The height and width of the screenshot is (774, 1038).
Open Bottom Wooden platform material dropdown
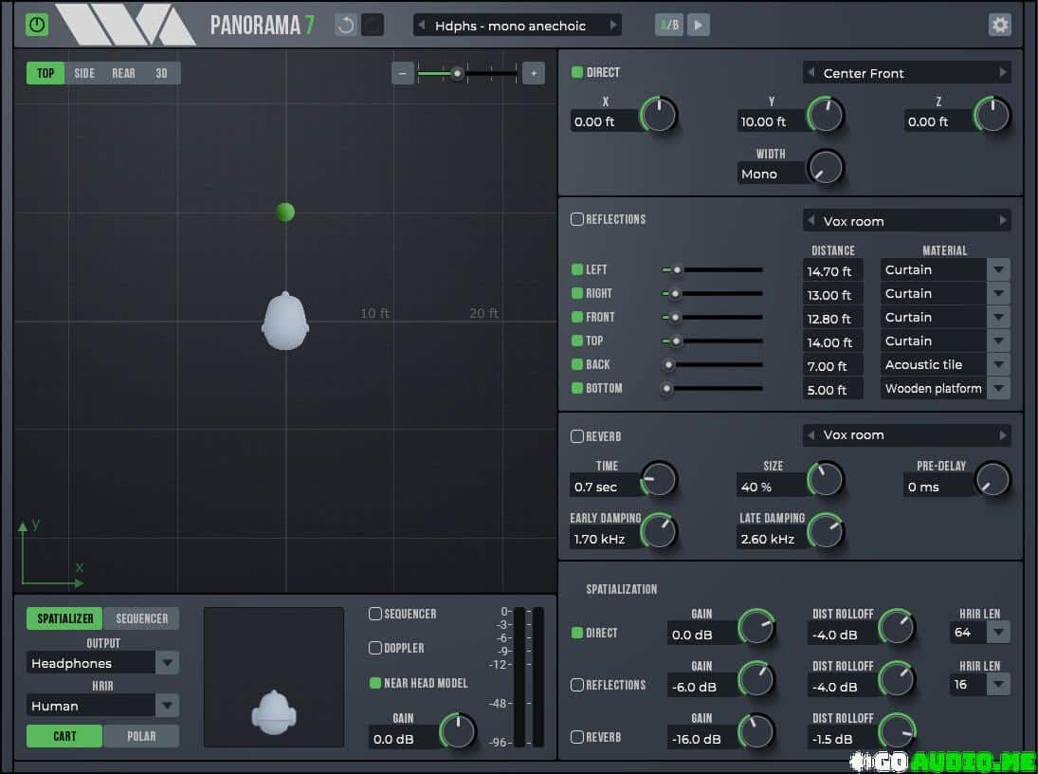click(945, 388)
